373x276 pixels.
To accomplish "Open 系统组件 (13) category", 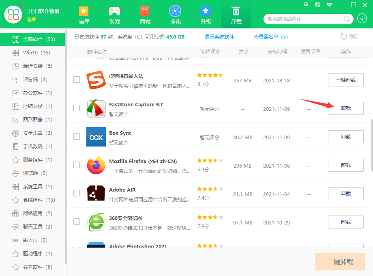I will point(32,200).
